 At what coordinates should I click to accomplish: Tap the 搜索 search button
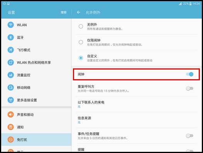[x=64, y=12]
